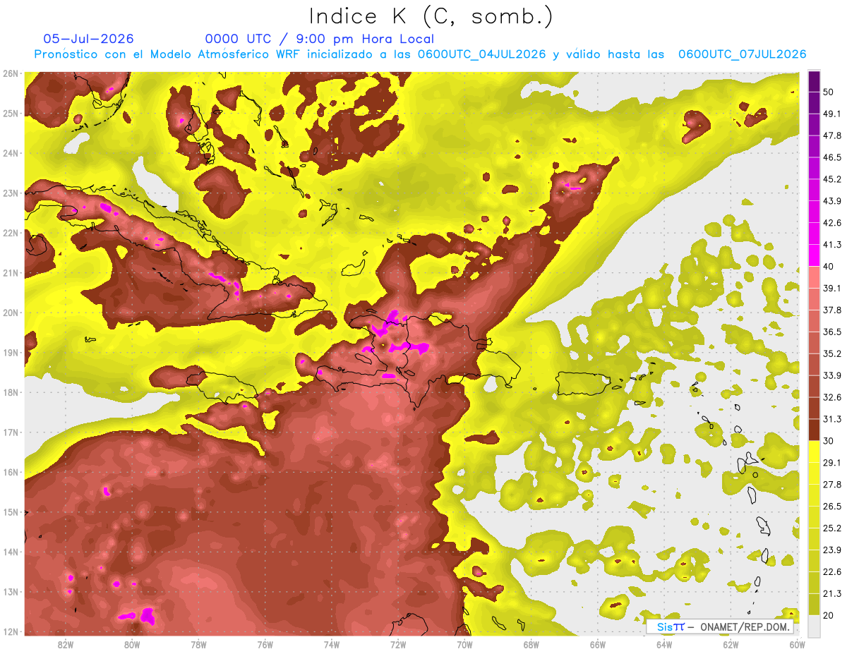Click the '14N' latitude axis label
The height and width of the screenshot is (654, 847).
(10, 552)
